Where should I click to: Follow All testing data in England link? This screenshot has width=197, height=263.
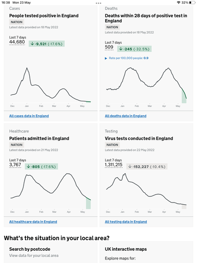pos(126,222)
